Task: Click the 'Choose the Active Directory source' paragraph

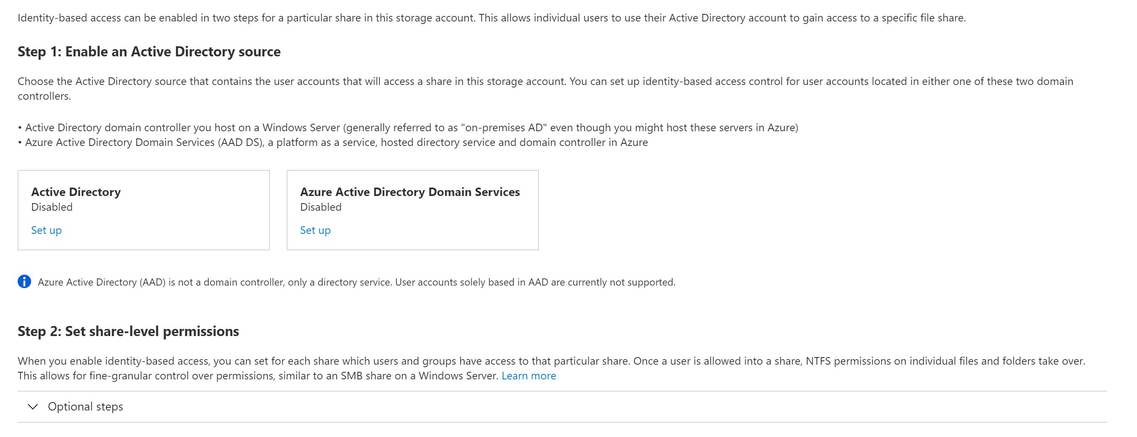Action: [545, 81]
